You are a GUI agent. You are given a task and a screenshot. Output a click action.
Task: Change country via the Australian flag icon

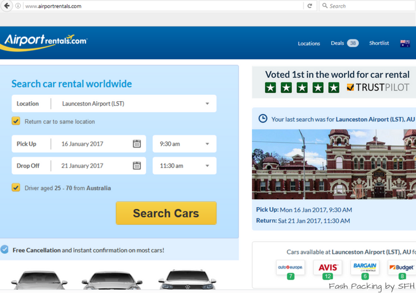405,43
